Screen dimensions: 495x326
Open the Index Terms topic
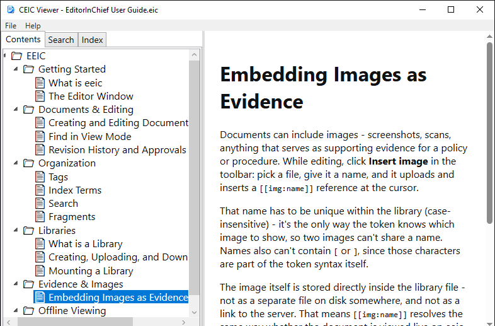pyautogui.click(x=75, y=190)
